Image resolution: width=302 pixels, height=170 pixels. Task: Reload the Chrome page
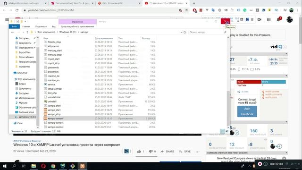click(x=17, y=10)
